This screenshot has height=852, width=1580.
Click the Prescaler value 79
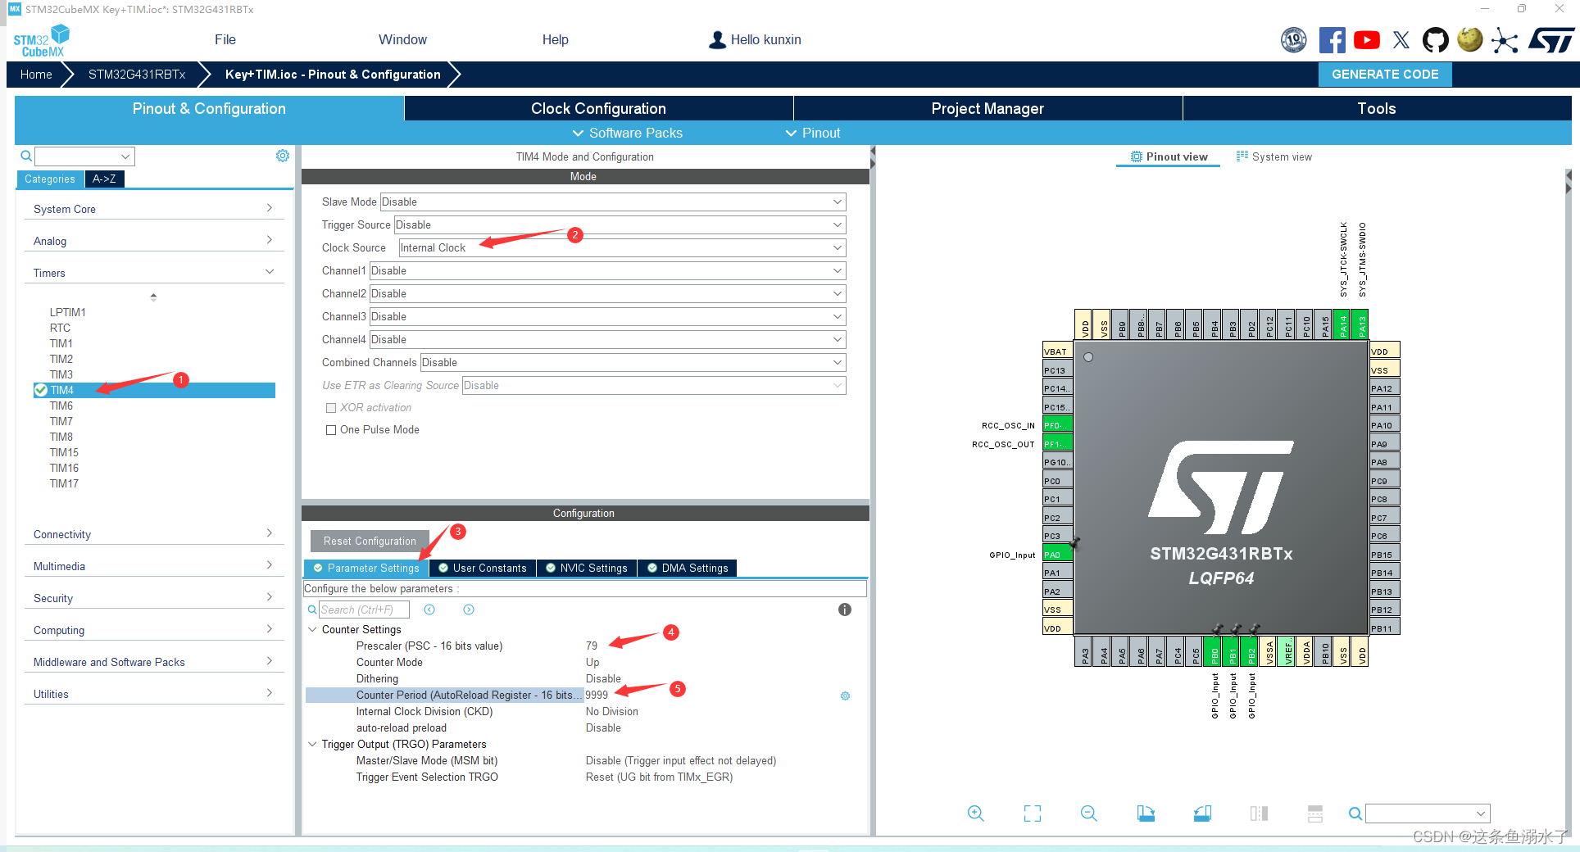[592, 646]
